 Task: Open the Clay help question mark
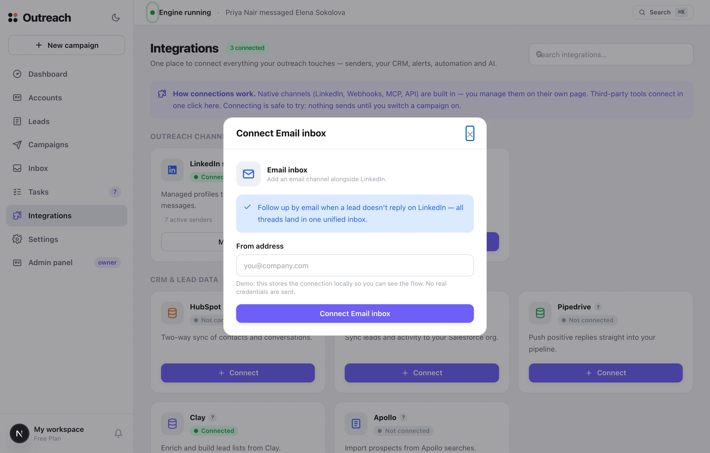pos(212,417)
